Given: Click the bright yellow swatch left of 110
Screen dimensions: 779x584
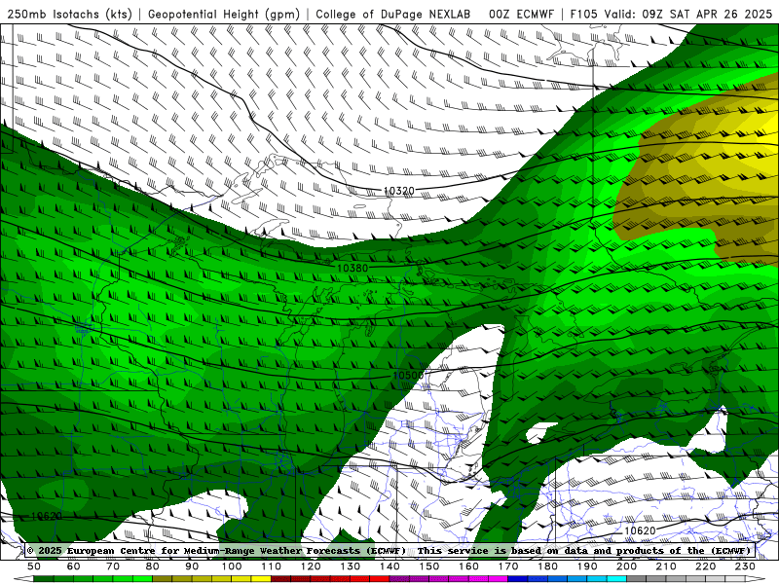Looking at the screenshot, I should pos(261,580).
